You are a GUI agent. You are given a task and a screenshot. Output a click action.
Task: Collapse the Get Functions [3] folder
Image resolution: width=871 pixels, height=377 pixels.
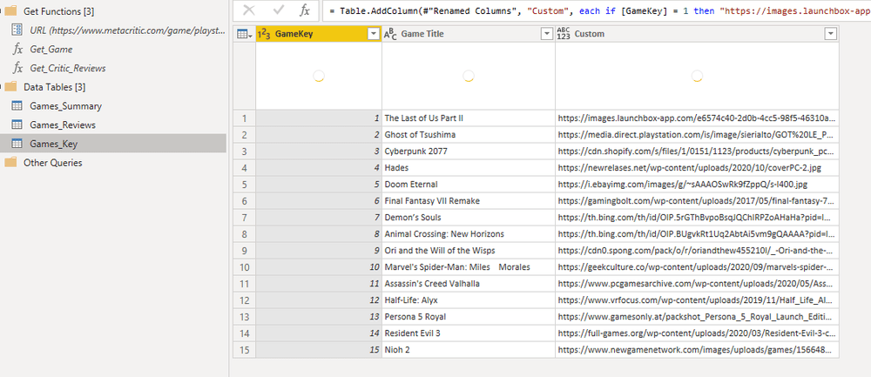[3, 11]
